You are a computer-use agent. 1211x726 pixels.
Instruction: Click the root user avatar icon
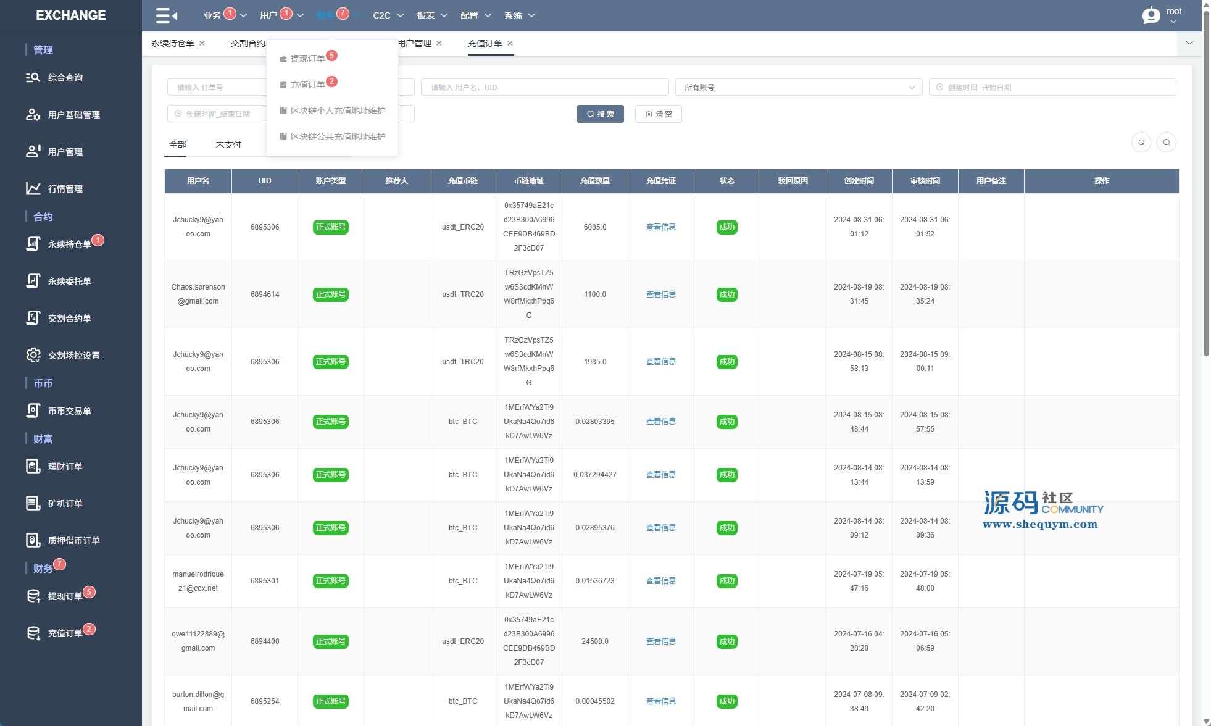click(1151, 15)
